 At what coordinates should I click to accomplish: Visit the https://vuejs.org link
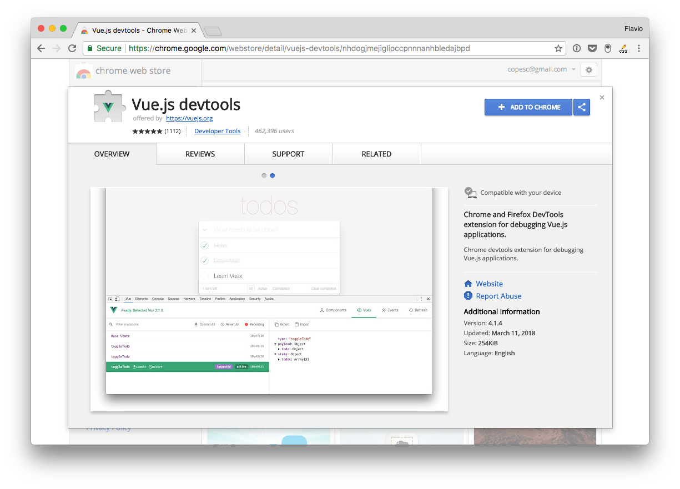click(189, 118)
